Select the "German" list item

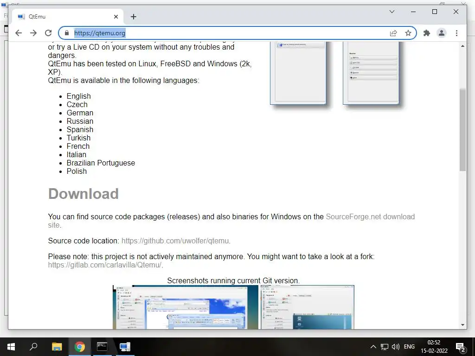click(x=80, y=113)
